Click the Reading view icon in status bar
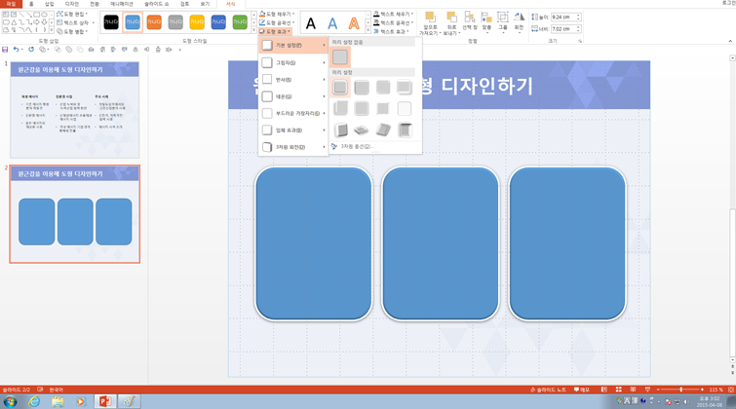Viewport: 736px width, 409px height. coord(633,390)
